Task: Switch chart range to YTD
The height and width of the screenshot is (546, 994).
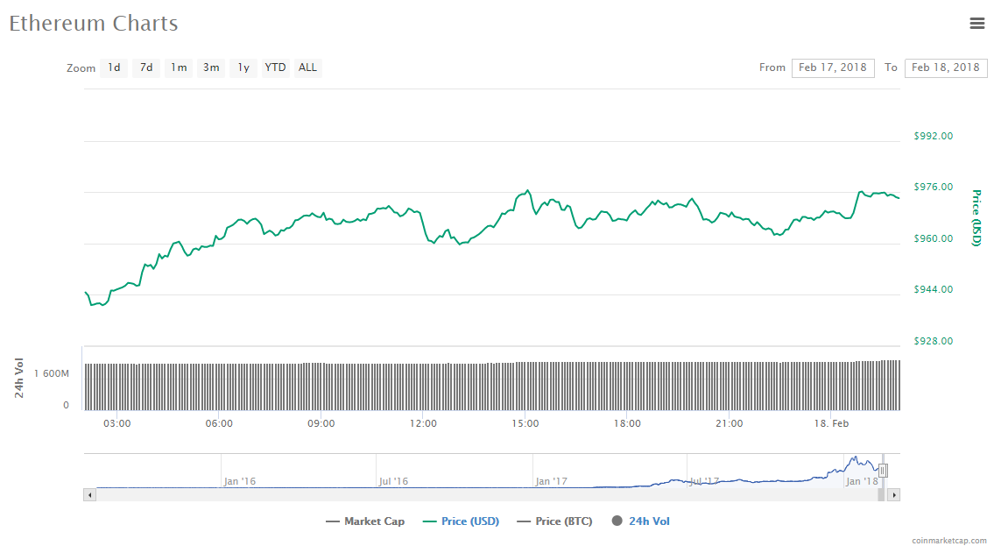Action: click(x=275, y=67)
